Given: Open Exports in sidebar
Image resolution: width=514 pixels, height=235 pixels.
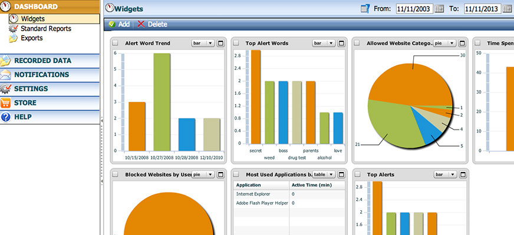Looking at the screenshot, I should pyautogui.click(x=32, y=38).
